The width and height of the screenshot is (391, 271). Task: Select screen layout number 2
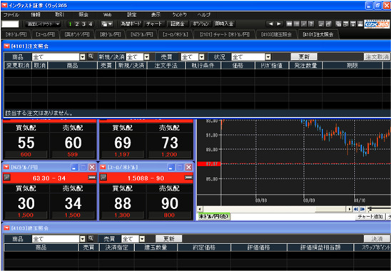77,24
